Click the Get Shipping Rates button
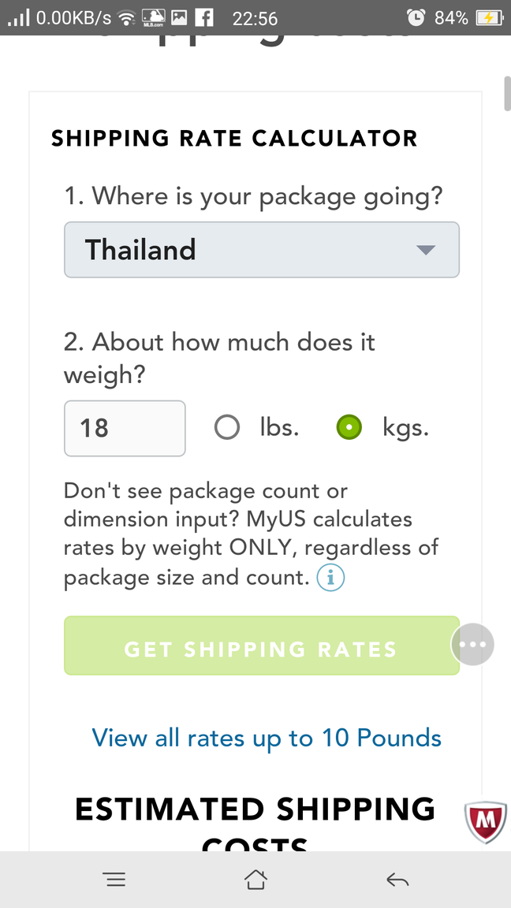511x908 pixels. (262, 646)
